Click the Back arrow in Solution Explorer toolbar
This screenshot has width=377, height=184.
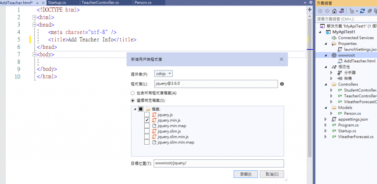click(x=320, y=11)
